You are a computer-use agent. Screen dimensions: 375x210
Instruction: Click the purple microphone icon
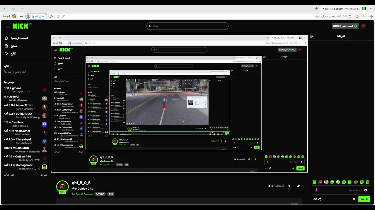click(316, 190)
